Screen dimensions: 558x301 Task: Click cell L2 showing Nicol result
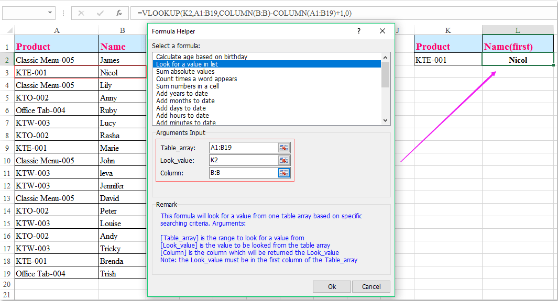(x=518, y=60)
